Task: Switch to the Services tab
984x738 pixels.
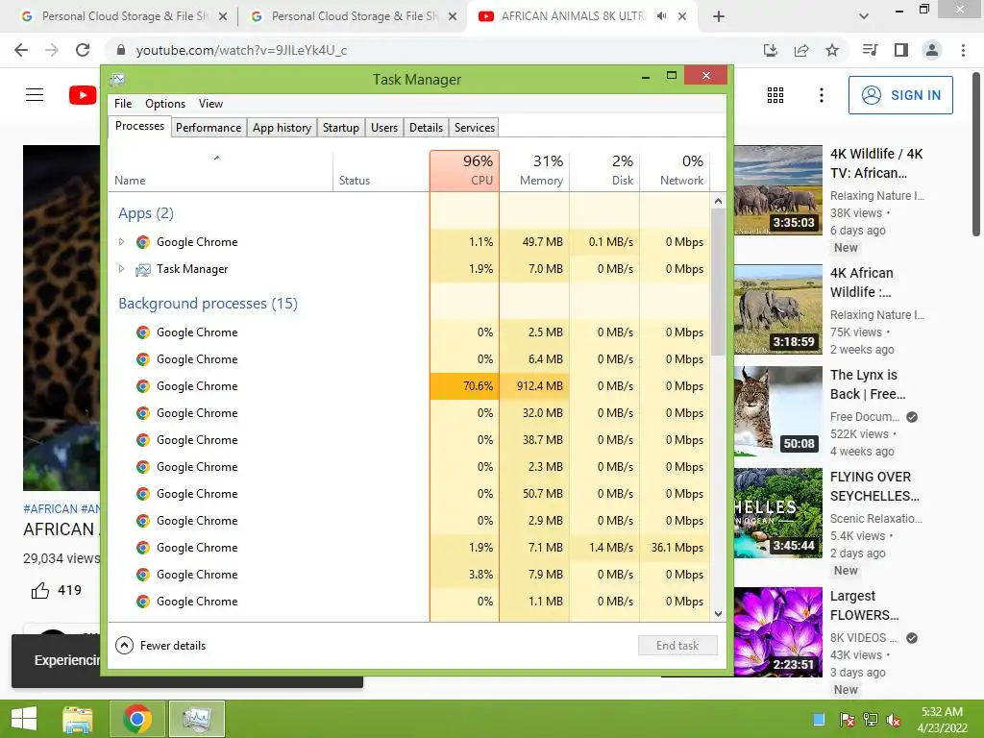Action: 475,128
